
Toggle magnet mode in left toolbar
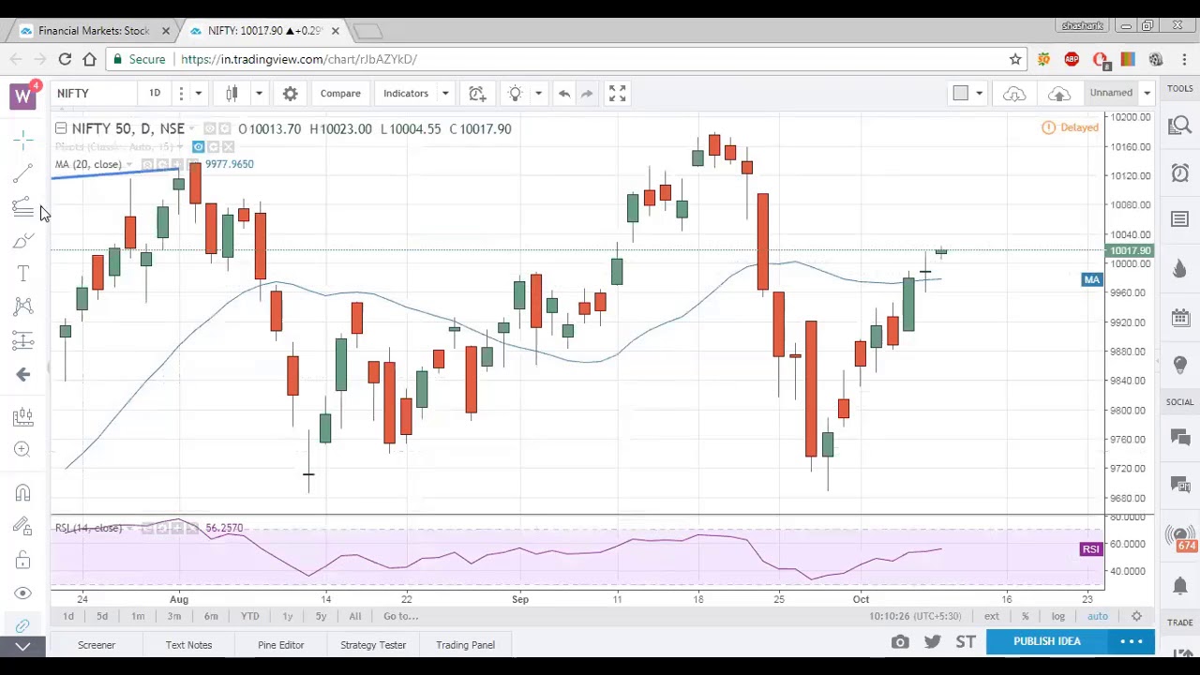click(x=23, y=493)
